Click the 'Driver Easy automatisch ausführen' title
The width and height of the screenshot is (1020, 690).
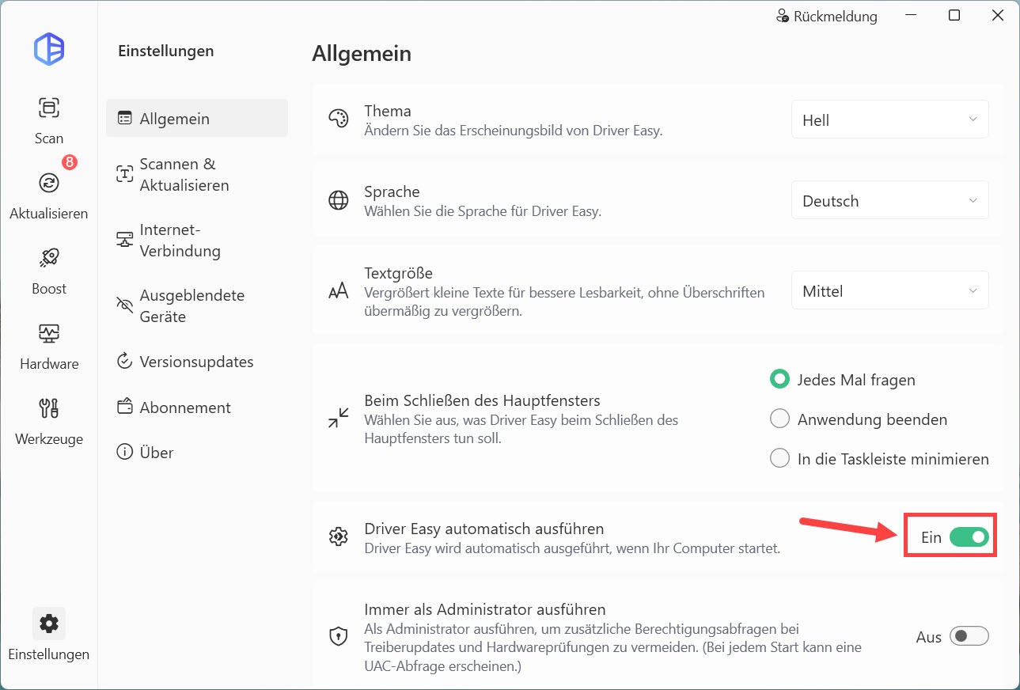click(x=483, y=529)
